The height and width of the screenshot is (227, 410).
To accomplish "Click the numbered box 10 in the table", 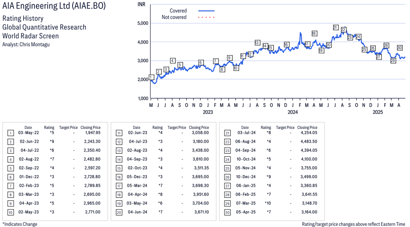I will tap(10, 212).
